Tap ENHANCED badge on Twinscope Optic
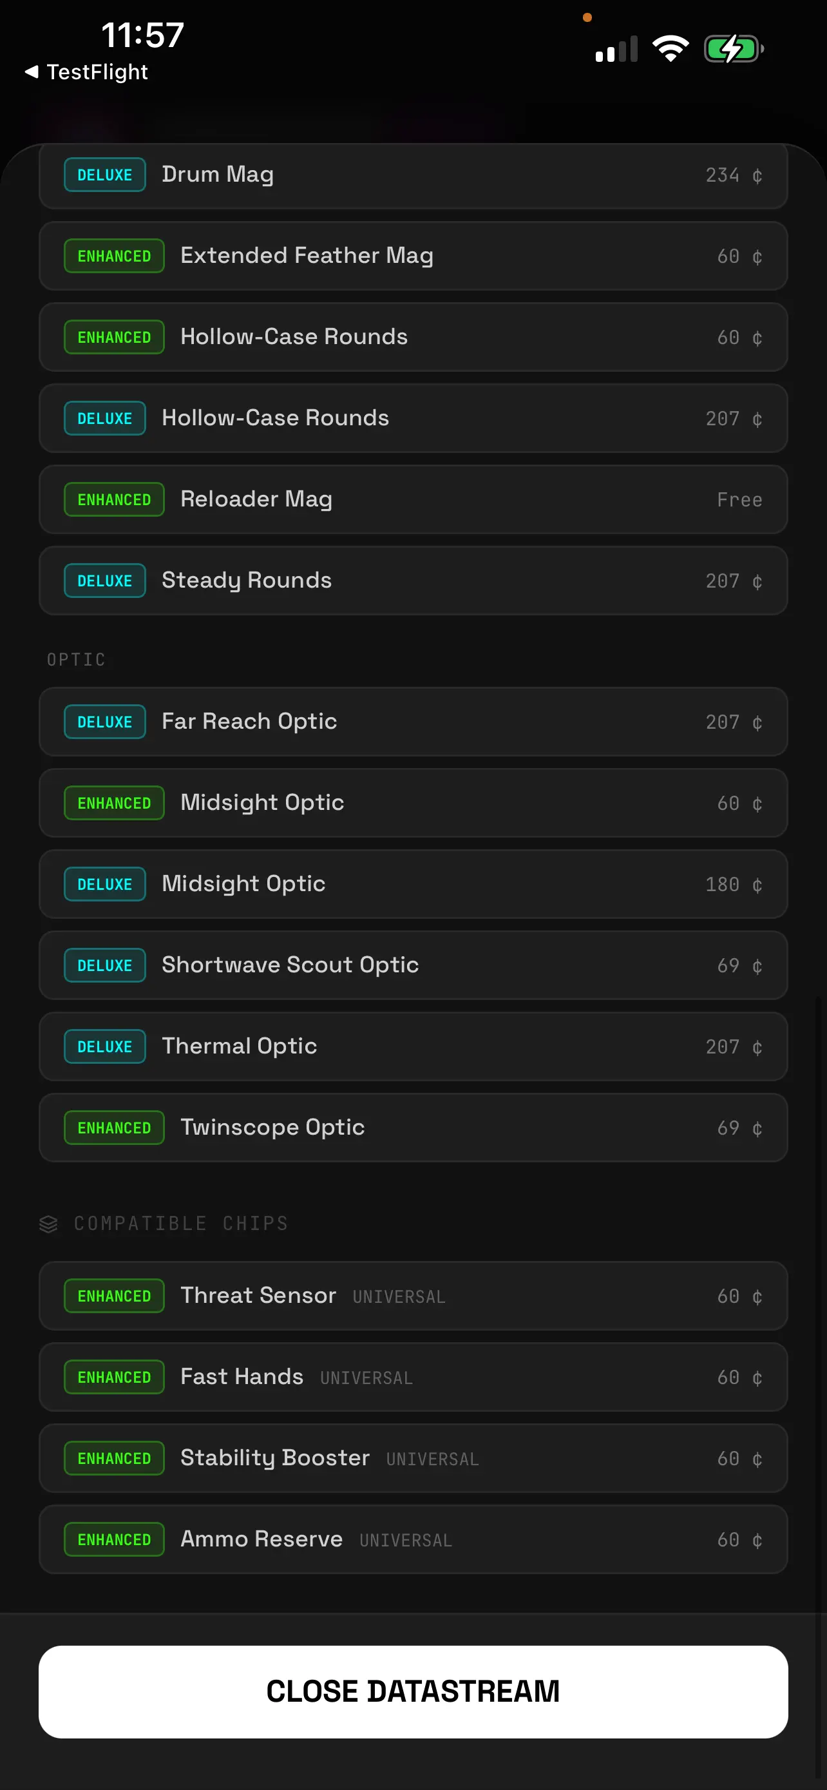827x1790 pixels. (x=114, y=1128)
